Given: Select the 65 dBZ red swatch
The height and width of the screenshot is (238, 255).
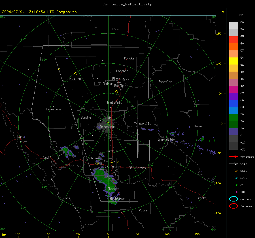Looking at the screenshot, I should [x=233, y=40].
